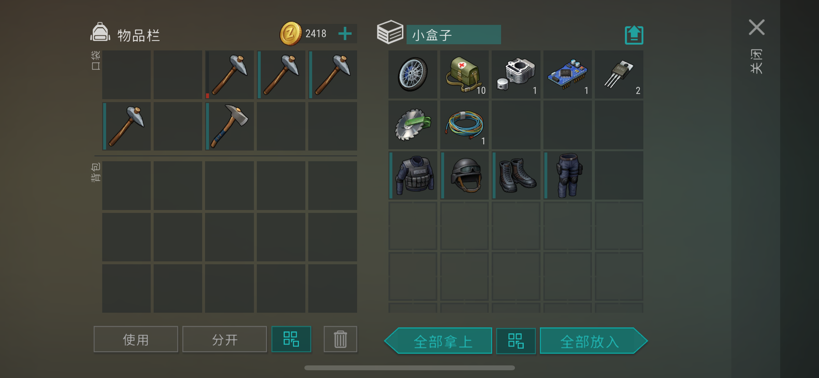Screen dimensions: 819x378
Task: Select the tactical helmet with goggles
Action: (x=464, y=175)
